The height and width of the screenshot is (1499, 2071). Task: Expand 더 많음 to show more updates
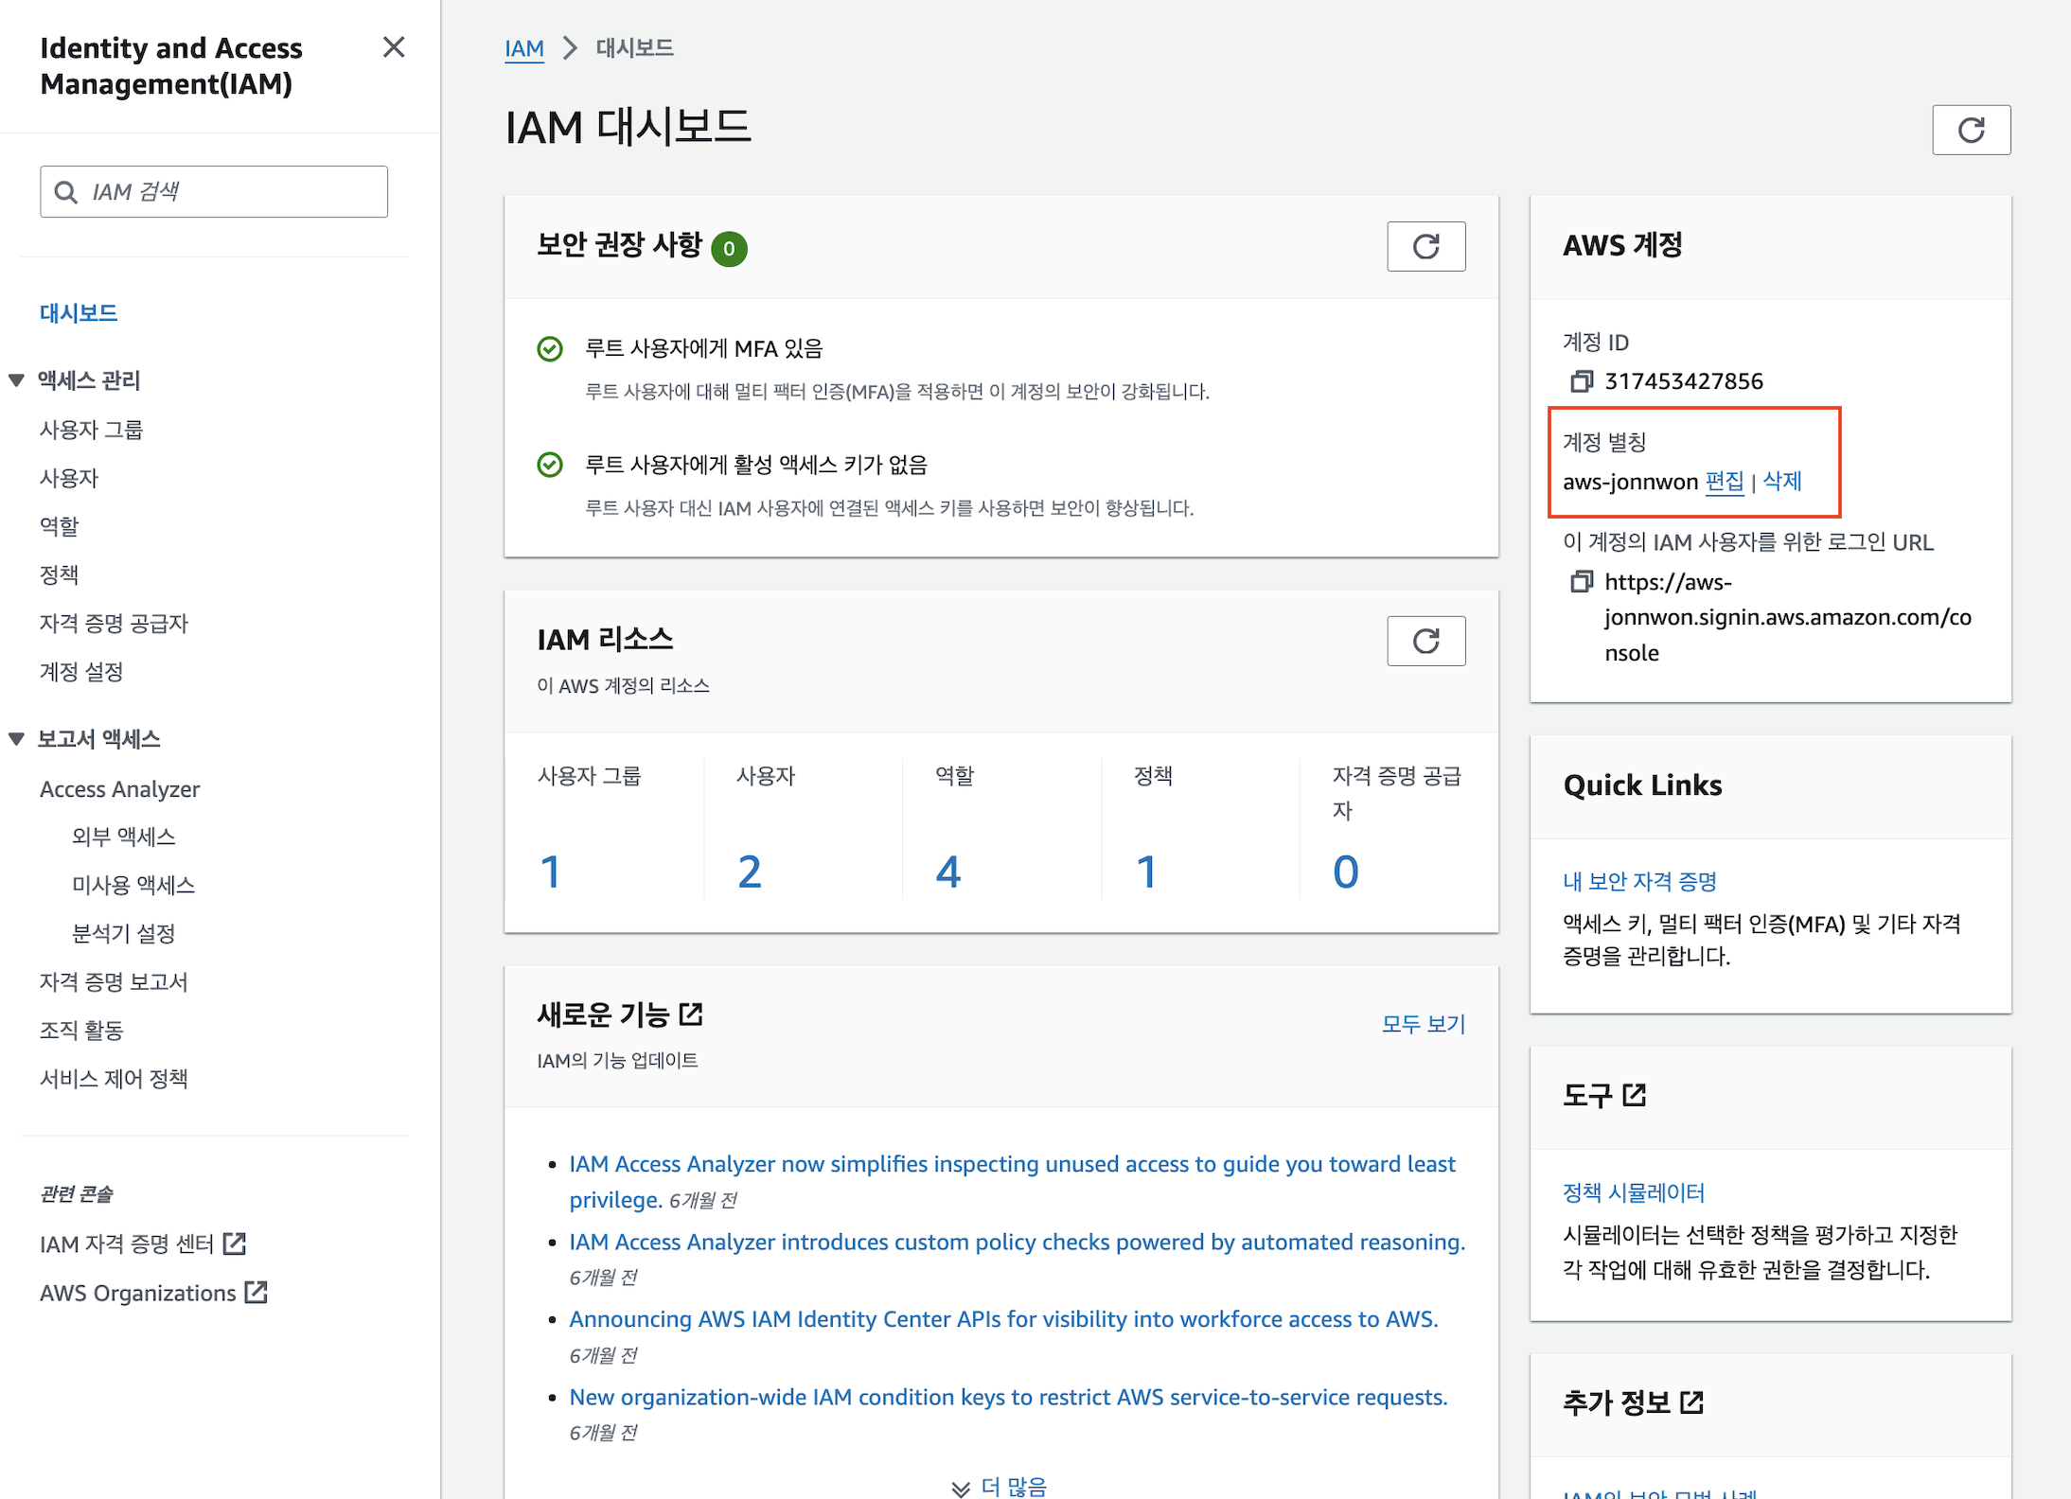[1000, 1487]
